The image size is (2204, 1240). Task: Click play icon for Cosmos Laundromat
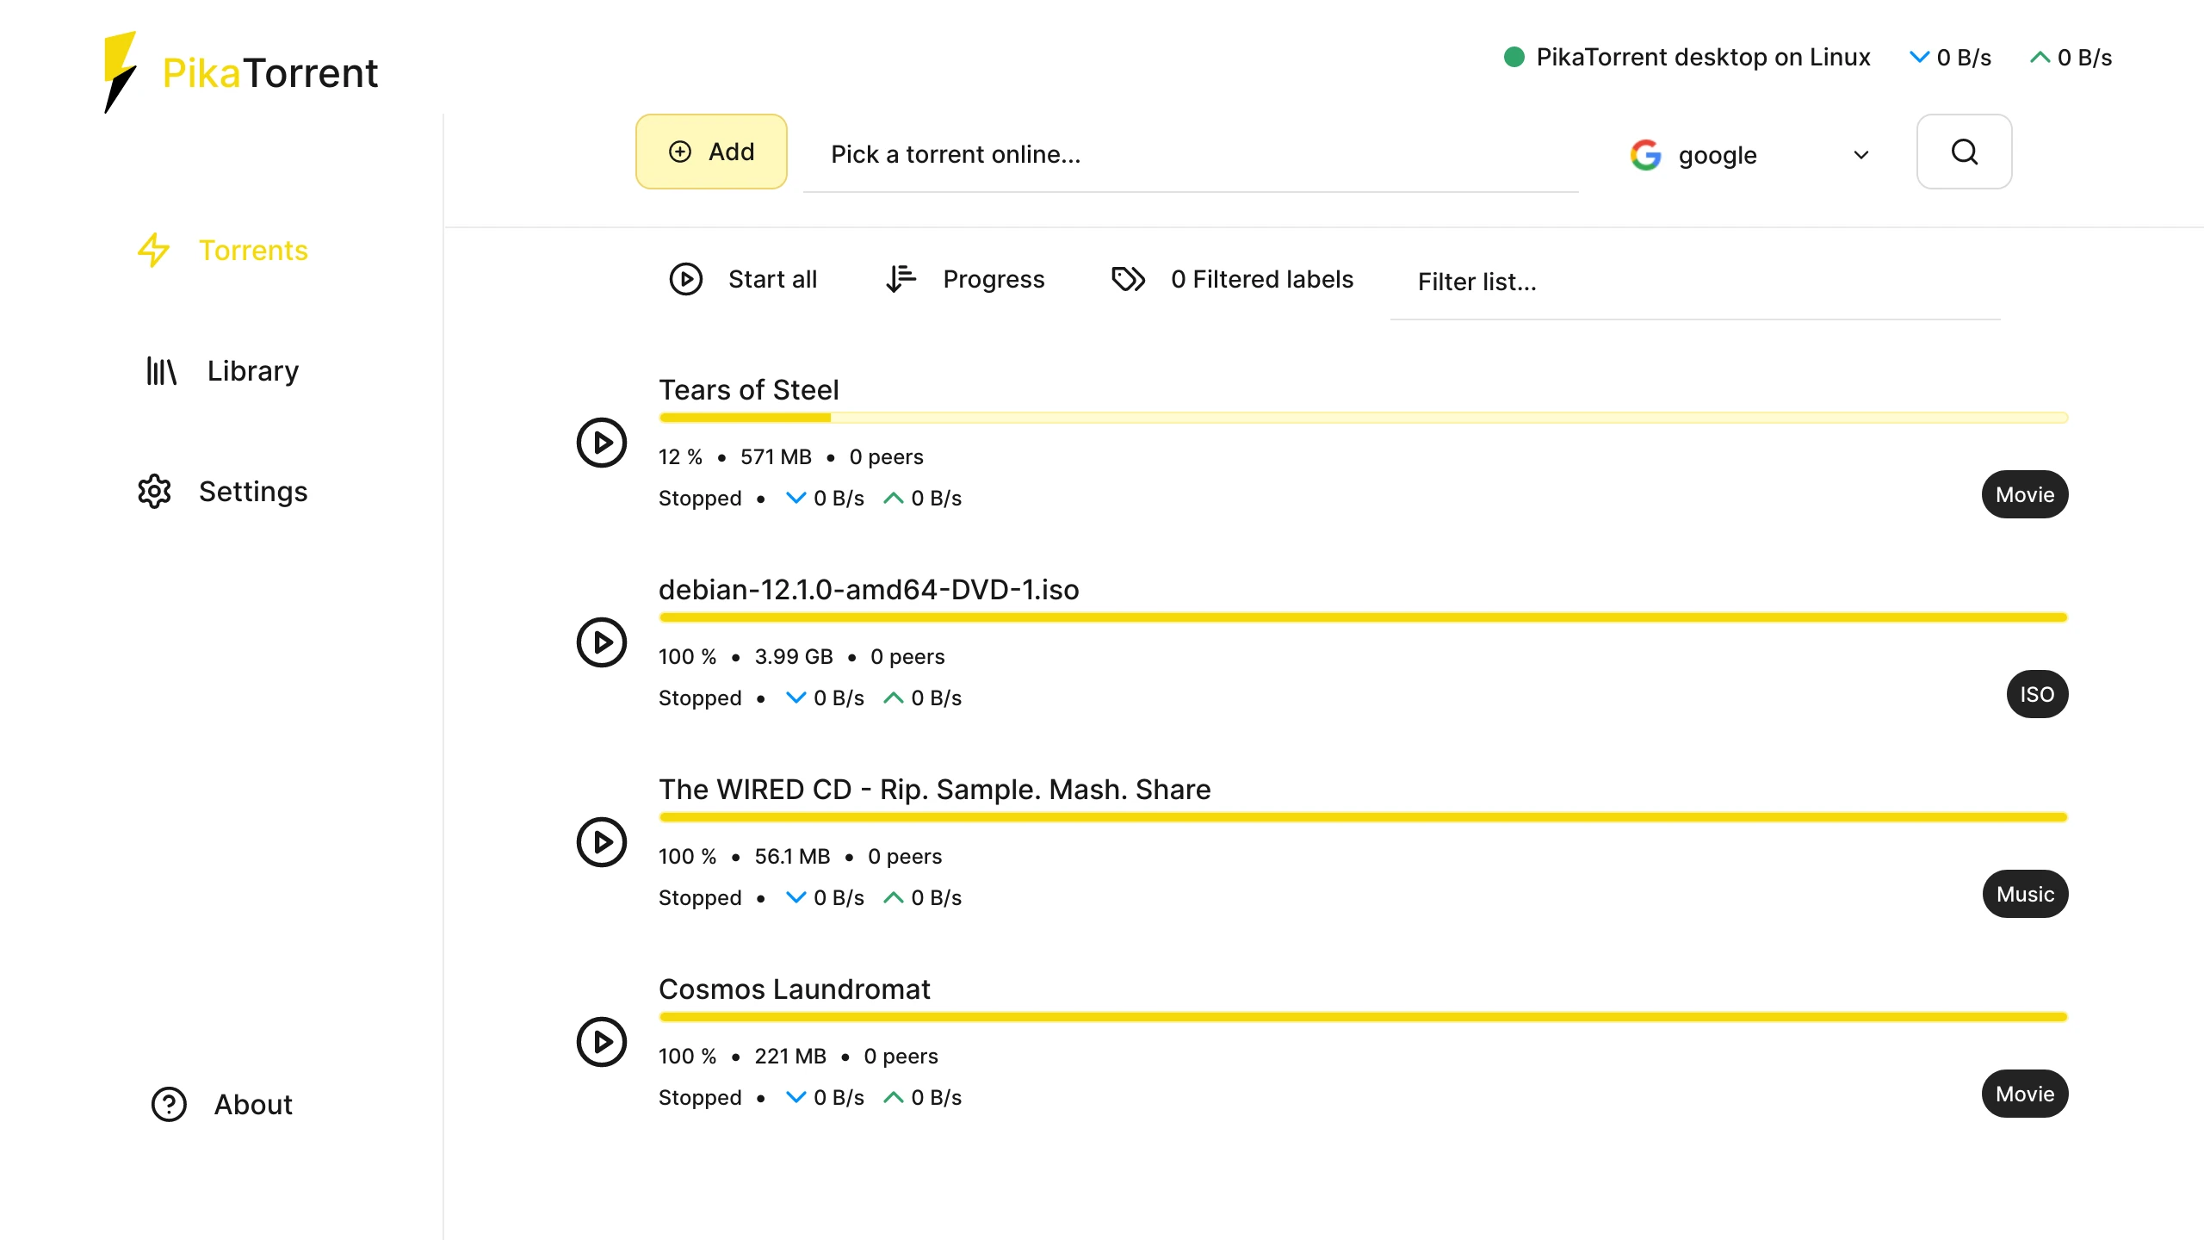pos(601,1042)
